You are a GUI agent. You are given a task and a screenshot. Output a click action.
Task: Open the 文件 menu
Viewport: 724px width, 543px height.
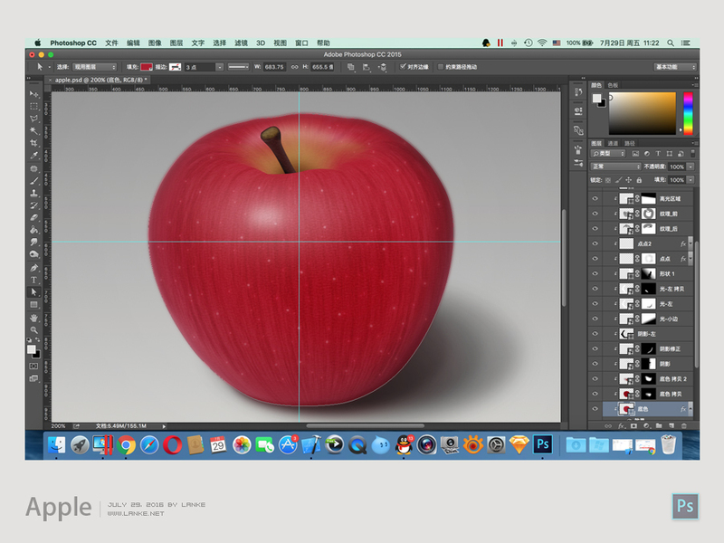(x=111, y=43)
